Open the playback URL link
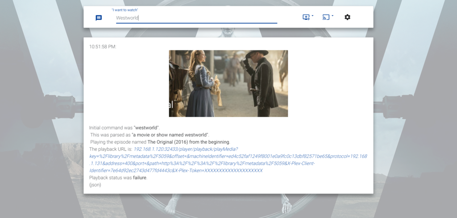Screen dimensions: 457x218 [228, 160]
